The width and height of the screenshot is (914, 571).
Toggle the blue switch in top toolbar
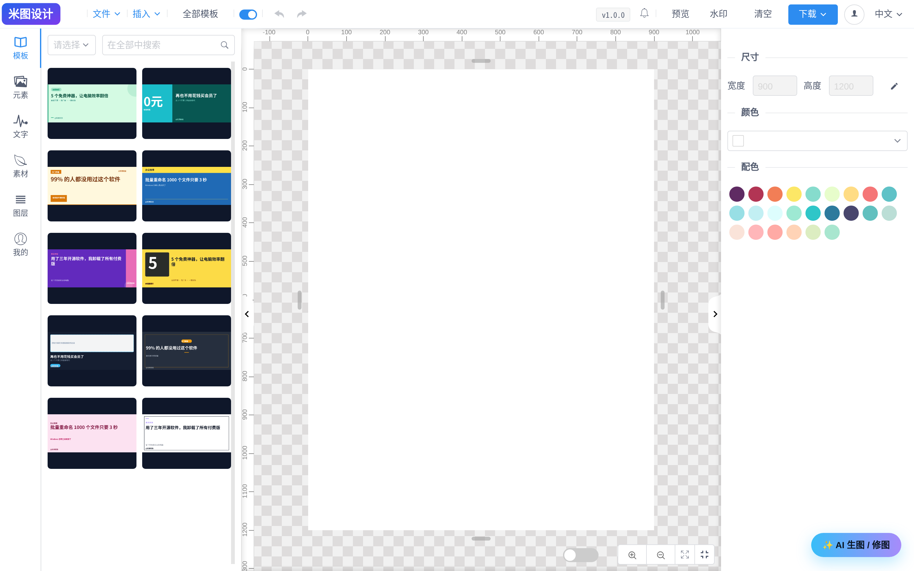pyautogui.click(x=248, y=14)
